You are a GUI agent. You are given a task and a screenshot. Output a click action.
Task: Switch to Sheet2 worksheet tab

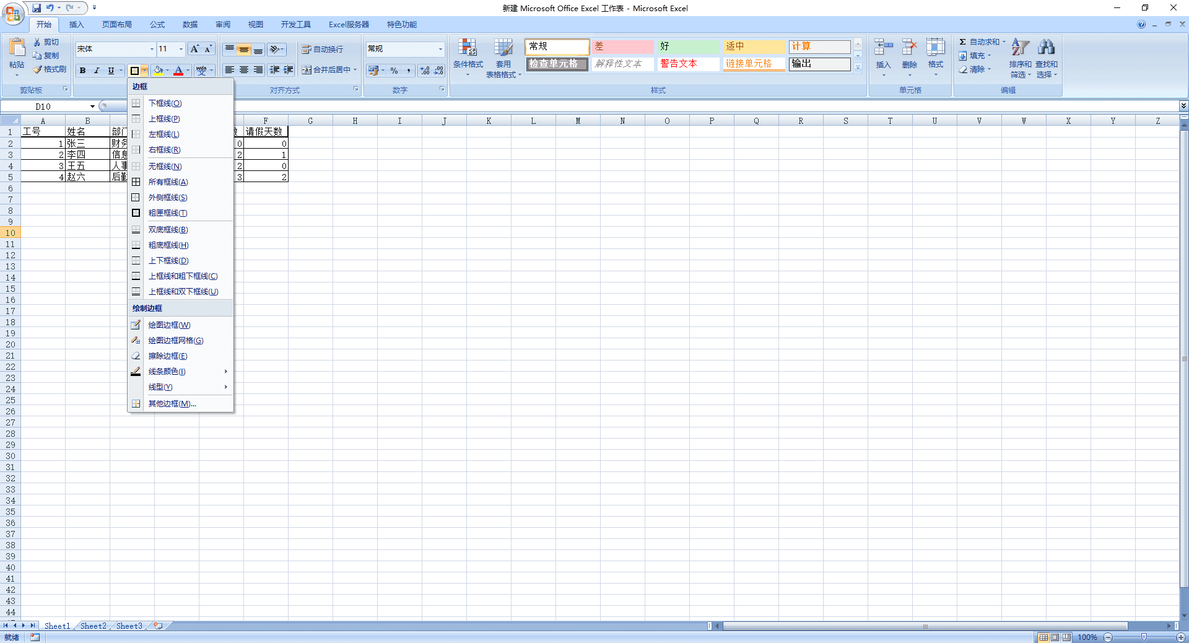(94, 626)
